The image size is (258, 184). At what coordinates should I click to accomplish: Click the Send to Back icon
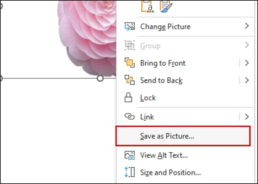pos(130,80)
